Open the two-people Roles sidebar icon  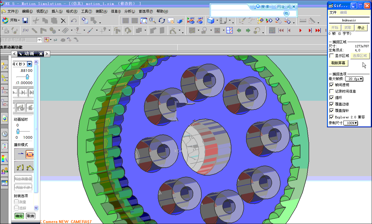(x=4, y=171)
